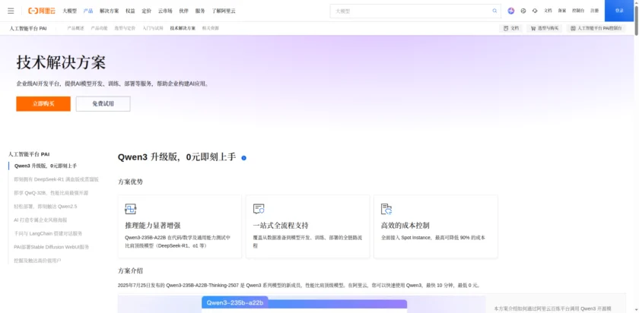The height and width of the screenshot is (313, 639).
Task: Open 云市场 in top navigation
Action: click(x=165, y=11)
